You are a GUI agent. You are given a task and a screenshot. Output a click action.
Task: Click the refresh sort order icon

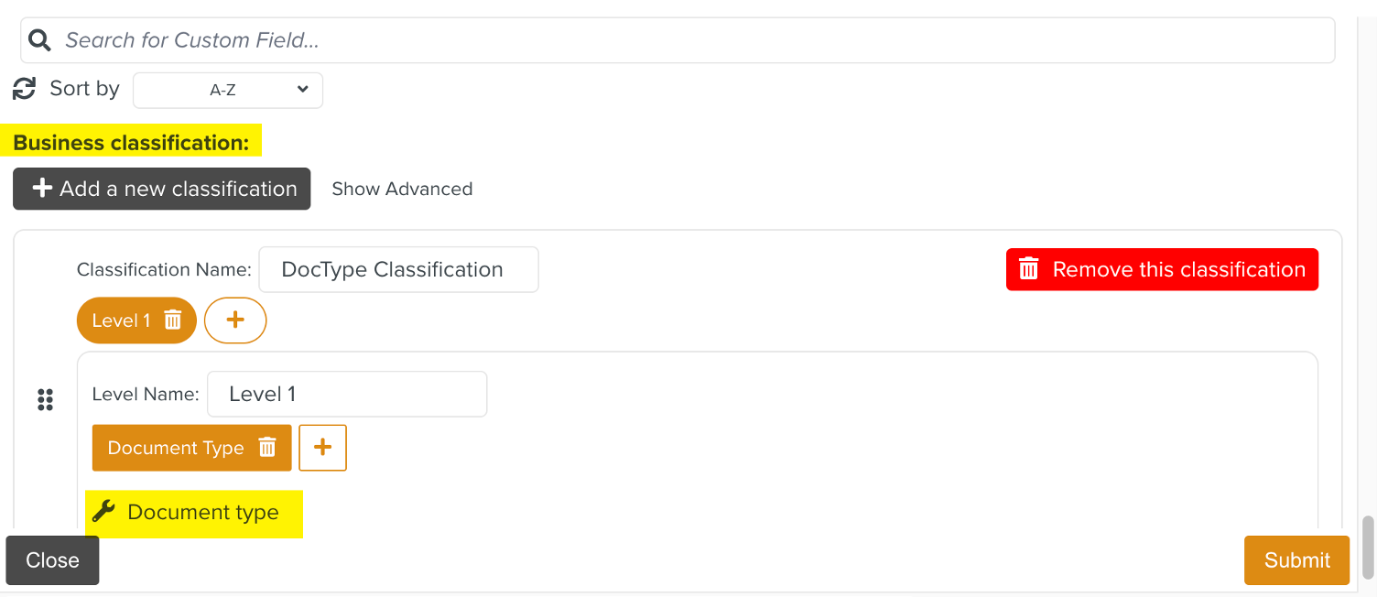pyautogui.click(x=23, y=88)
